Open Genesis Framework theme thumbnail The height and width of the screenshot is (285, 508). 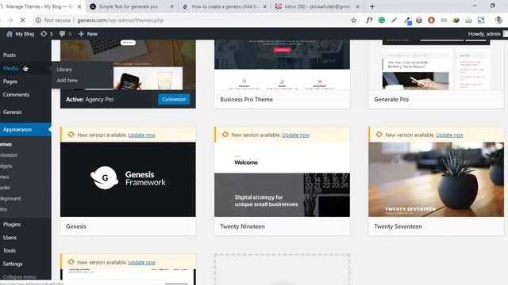coord(128,180)
